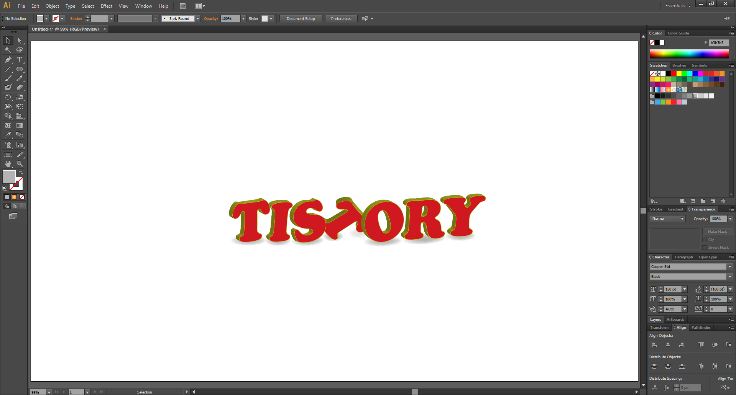
Task: Open the 3 pt. Round brush dropdown
Action: [198, 19]
